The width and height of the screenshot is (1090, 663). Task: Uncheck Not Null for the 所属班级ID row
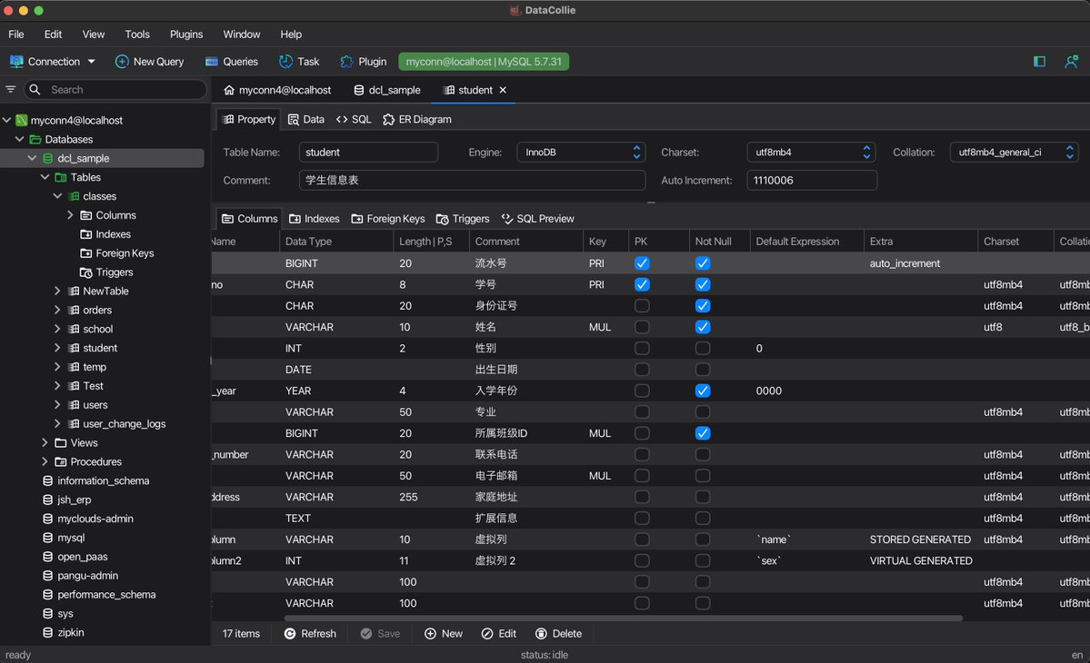703,433
